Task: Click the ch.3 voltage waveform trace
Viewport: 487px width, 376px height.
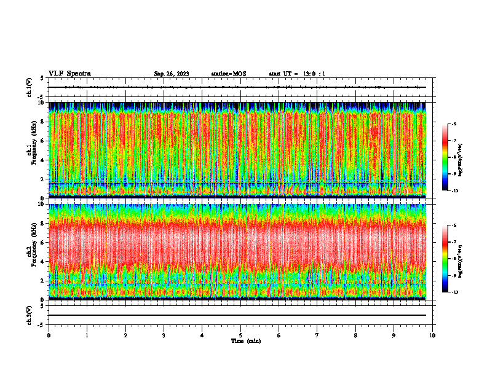Action: point(237,315)
